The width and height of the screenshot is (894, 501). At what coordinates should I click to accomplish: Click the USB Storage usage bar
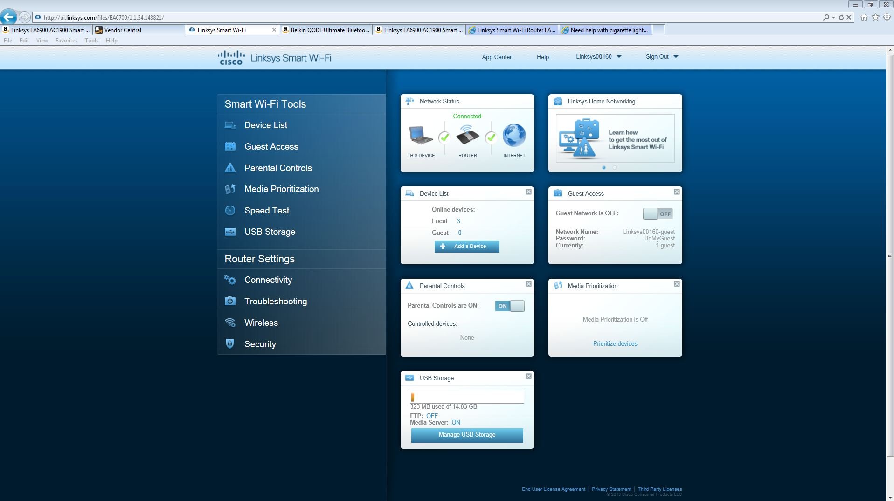(x=467, y=398)
